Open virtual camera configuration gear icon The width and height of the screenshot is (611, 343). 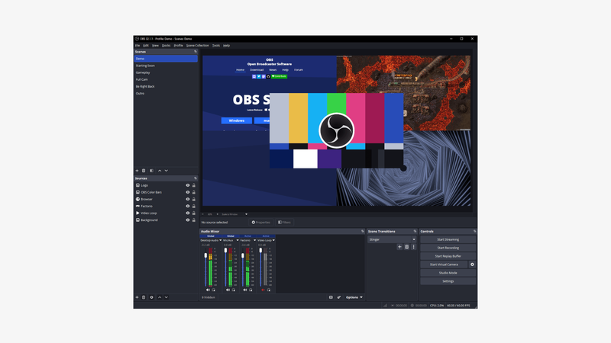pos(472,264)
